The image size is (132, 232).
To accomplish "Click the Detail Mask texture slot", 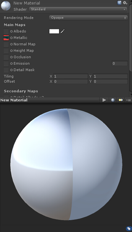I will pyautogui.click(x=6, y=70).
